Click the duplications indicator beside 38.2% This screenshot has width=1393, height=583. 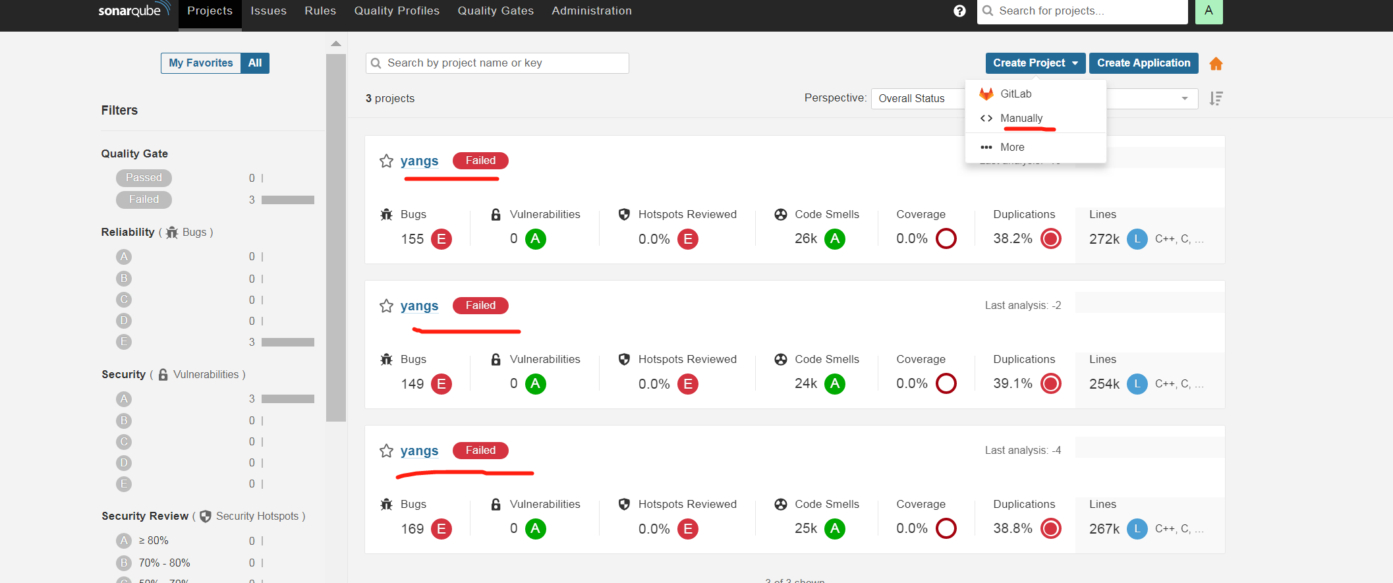[1050, 238]
